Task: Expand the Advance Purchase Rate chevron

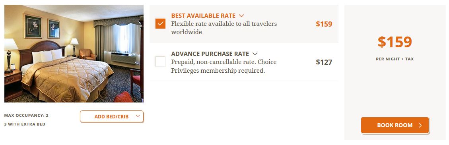Action: (x=255, y=54)
